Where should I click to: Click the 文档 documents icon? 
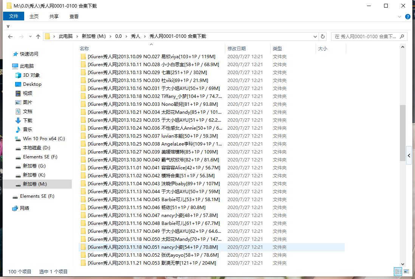click(18, 112)
